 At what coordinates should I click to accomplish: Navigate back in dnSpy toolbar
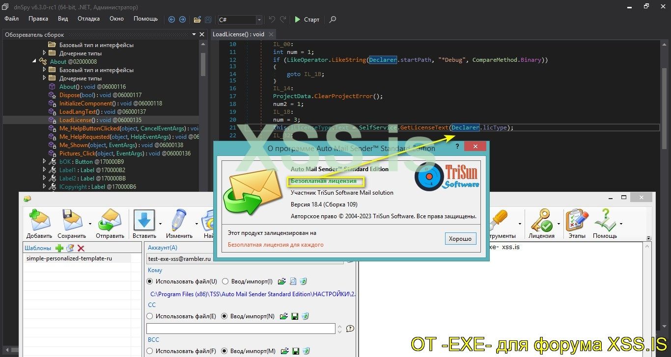171,20
